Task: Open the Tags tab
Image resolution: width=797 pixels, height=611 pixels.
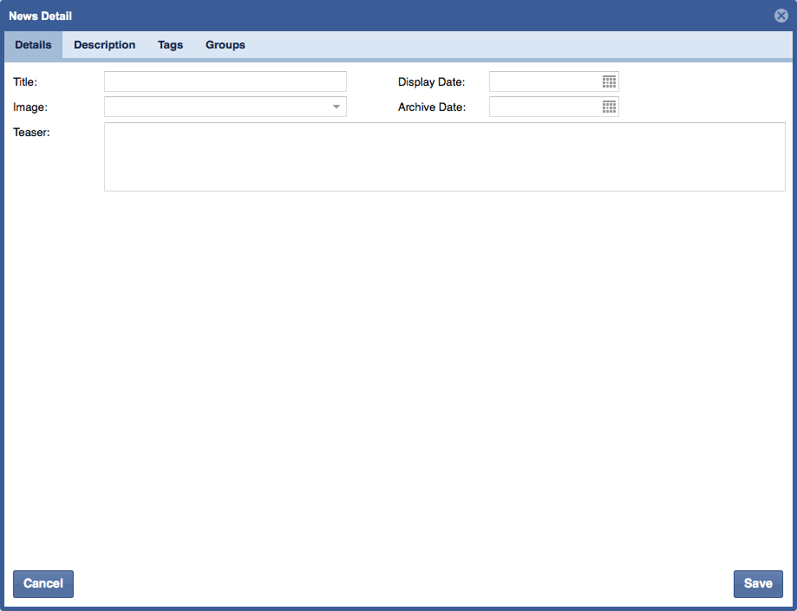Action: 170,45
